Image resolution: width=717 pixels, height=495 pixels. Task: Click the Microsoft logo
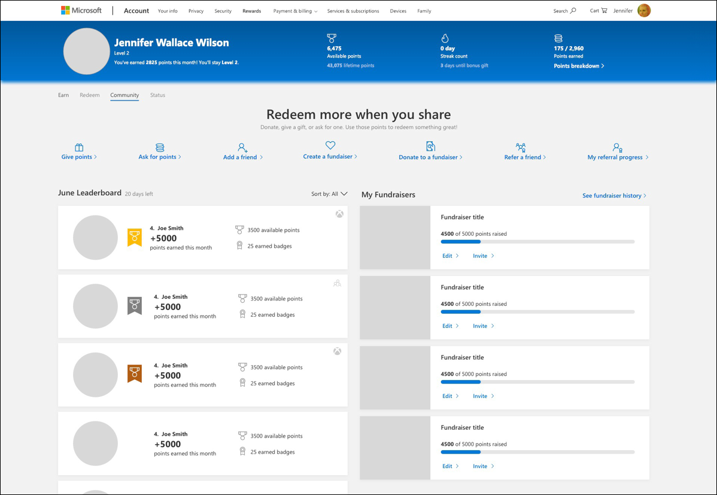[x=81, y=11]
